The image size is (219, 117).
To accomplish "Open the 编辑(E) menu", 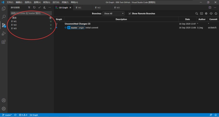I will [19, 2].
